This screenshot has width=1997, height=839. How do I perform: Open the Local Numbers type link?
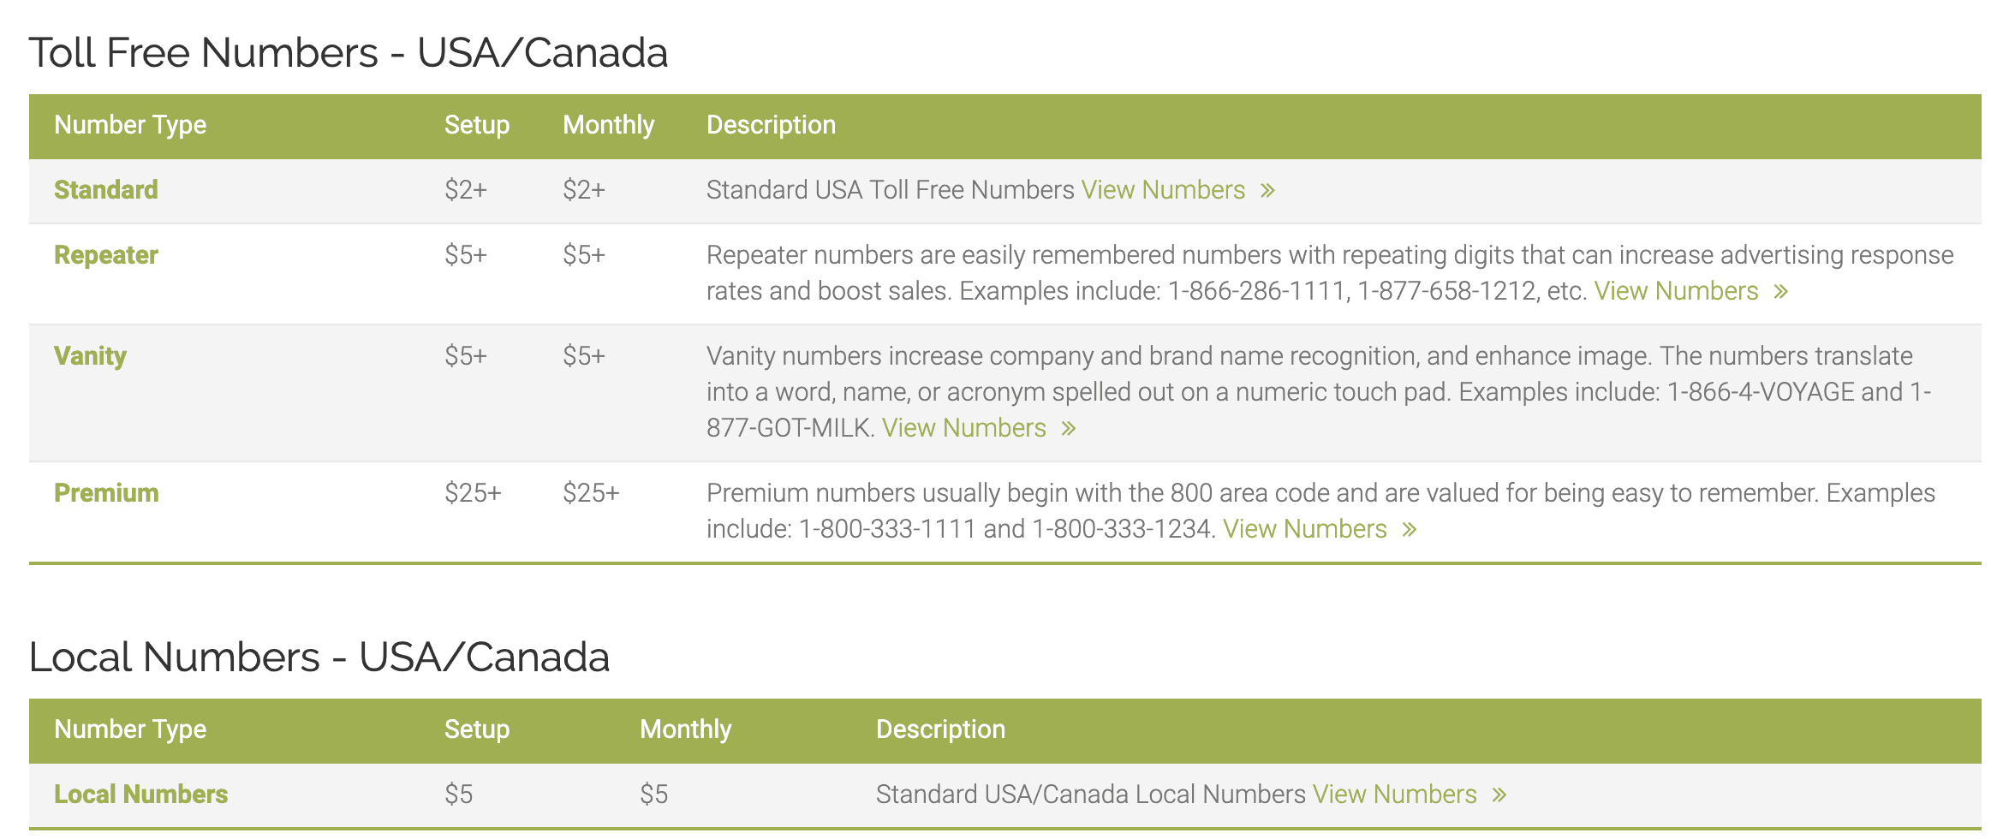(x=140, y=794)
